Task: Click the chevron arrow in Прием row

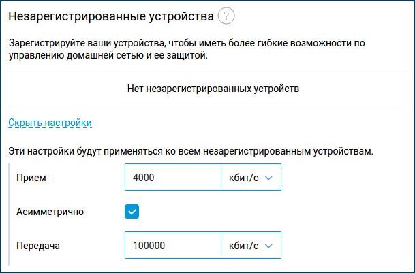Action: (268, 178)
